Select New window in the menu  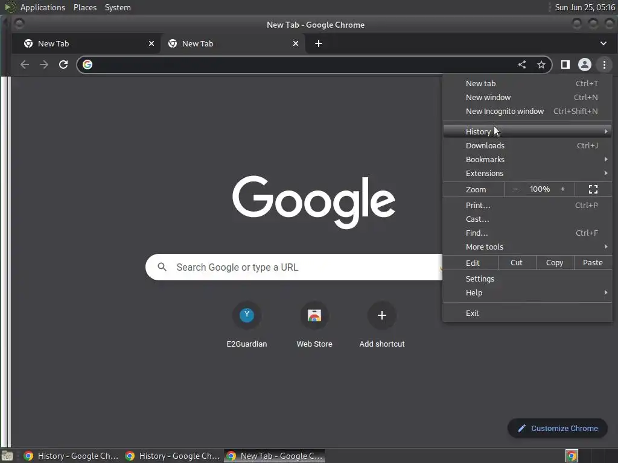[x=527, y=97]
